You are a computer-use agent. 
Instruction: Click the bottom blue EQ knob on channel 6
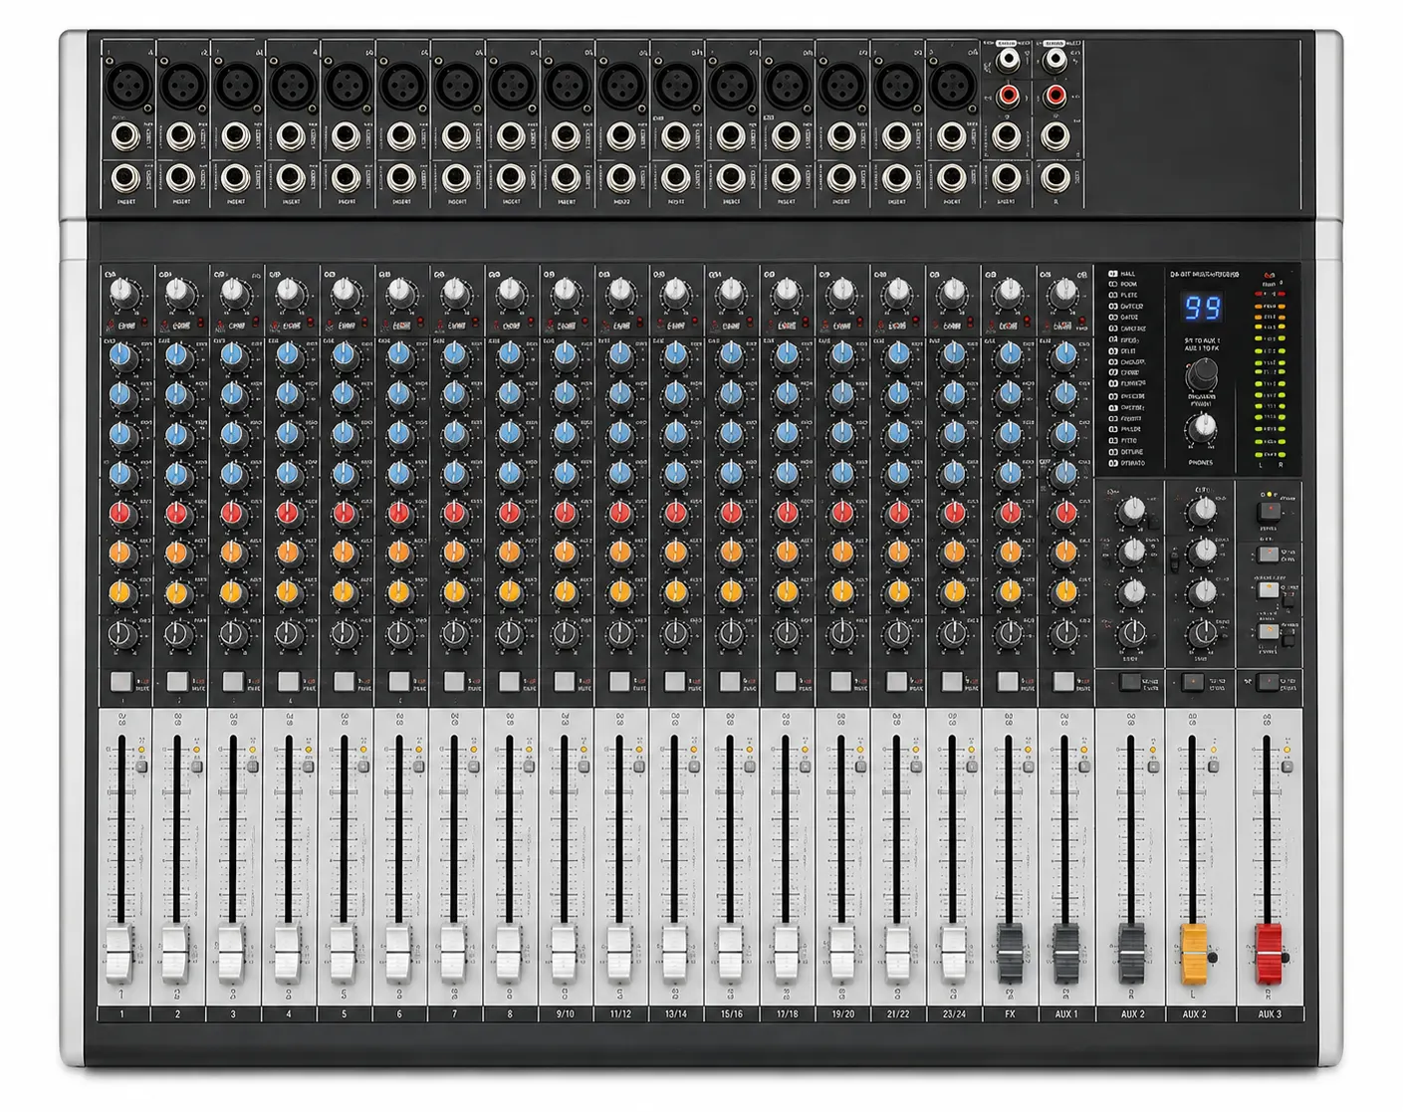coord(399,474)
